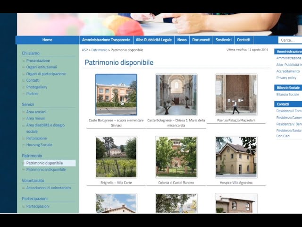Select Patrimonio indisponibile in the sidebar
This screenshot has height=227, width=302.
point(46,169)
